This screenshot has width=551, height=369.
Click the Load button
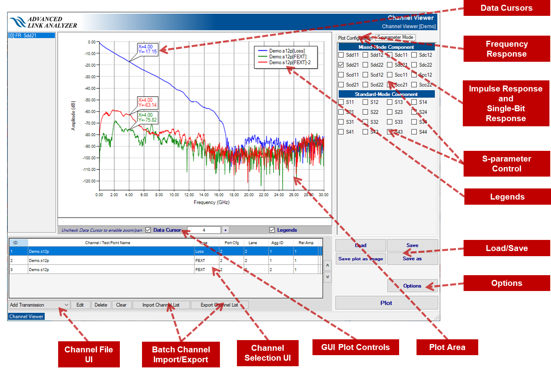pyautogui.click(x=361, y=245)
